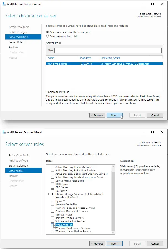Click the wizard icon in the Select server roles title bar
Screen dimensions: 168x249
click(x=4, y=132)
